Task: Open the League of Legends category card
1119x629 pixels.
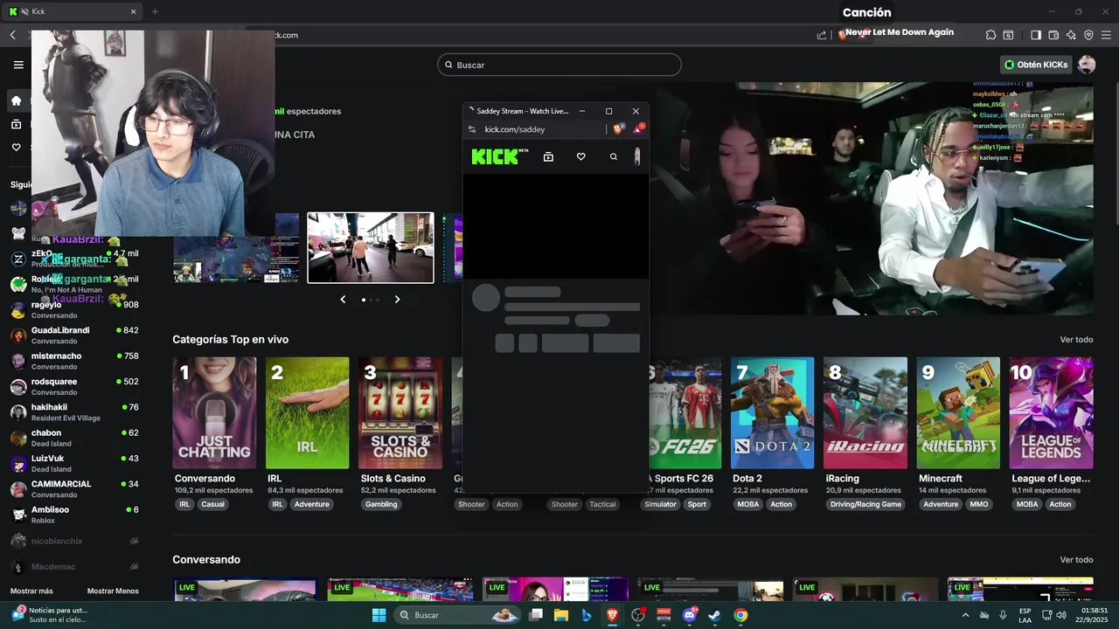Action: [1051, 412]
